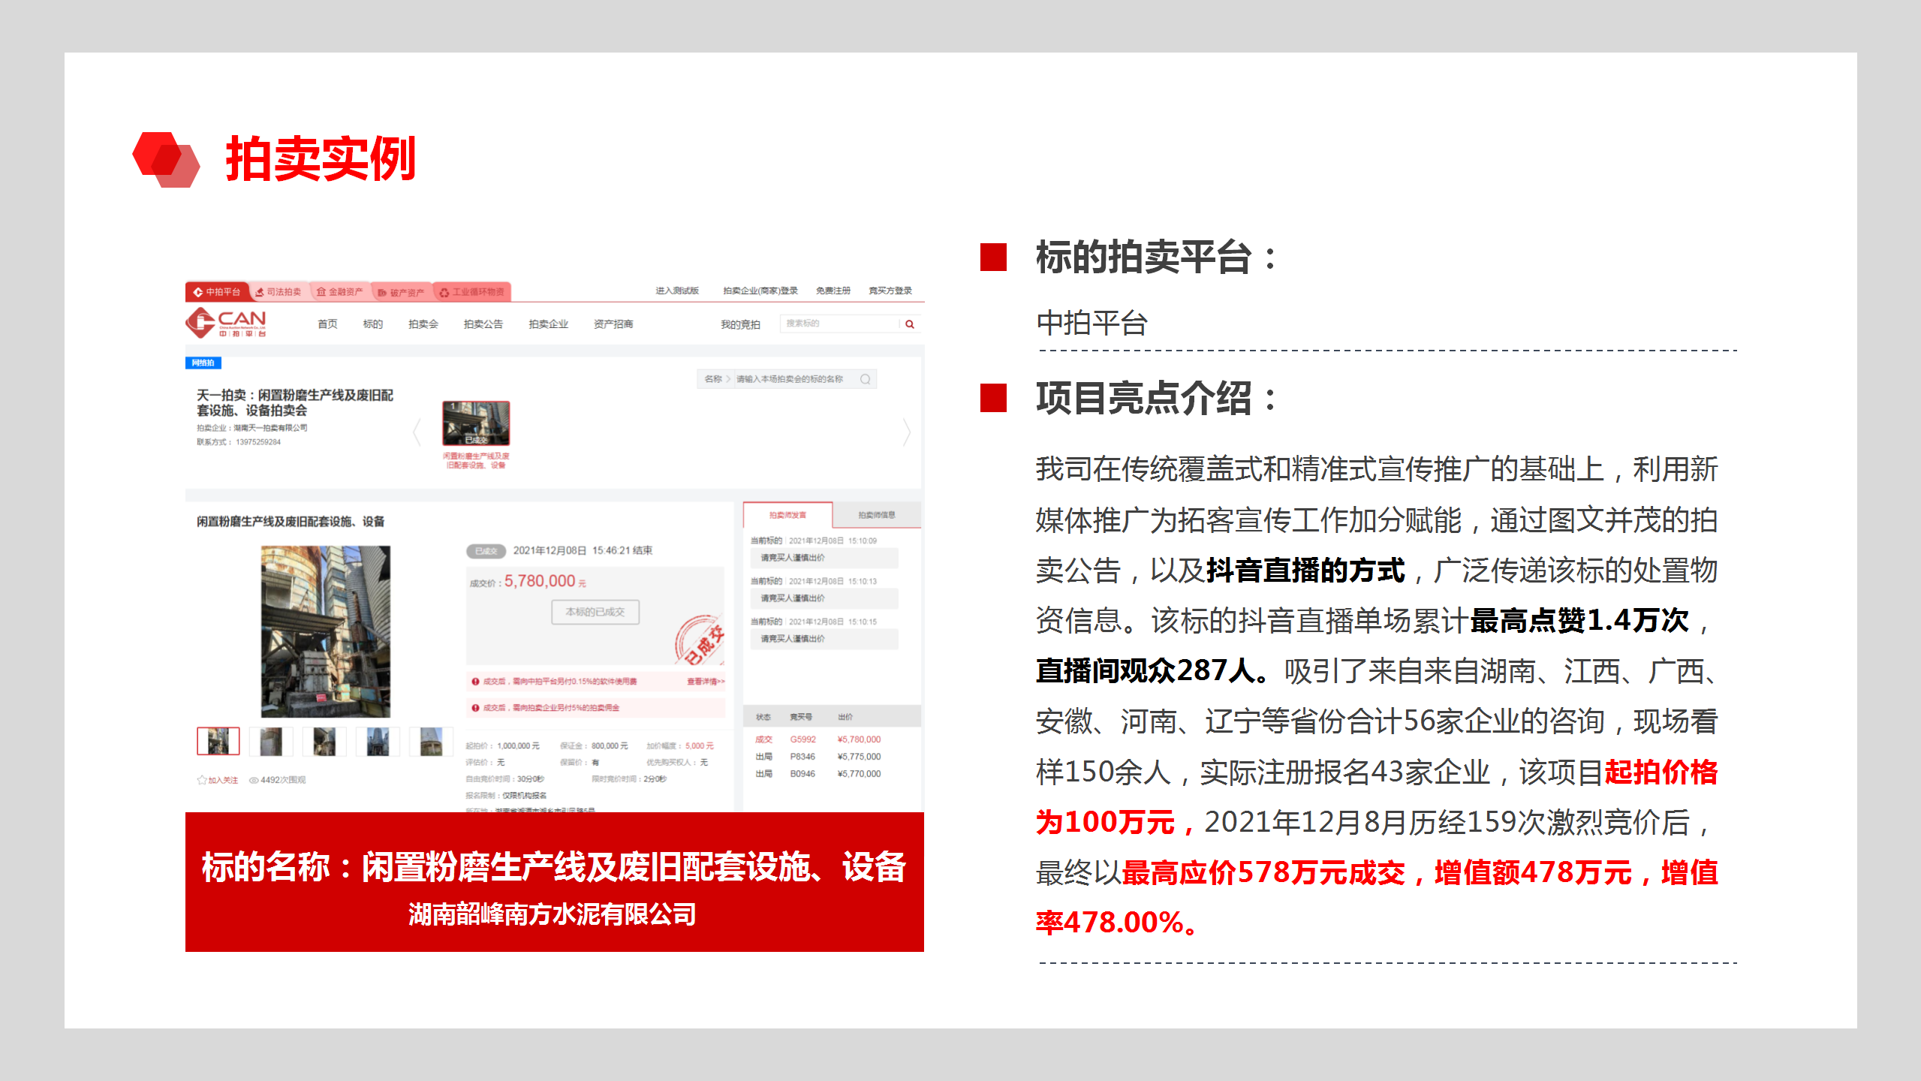Open the lot thumbnail marked 已成交

(x=476, y=423)
